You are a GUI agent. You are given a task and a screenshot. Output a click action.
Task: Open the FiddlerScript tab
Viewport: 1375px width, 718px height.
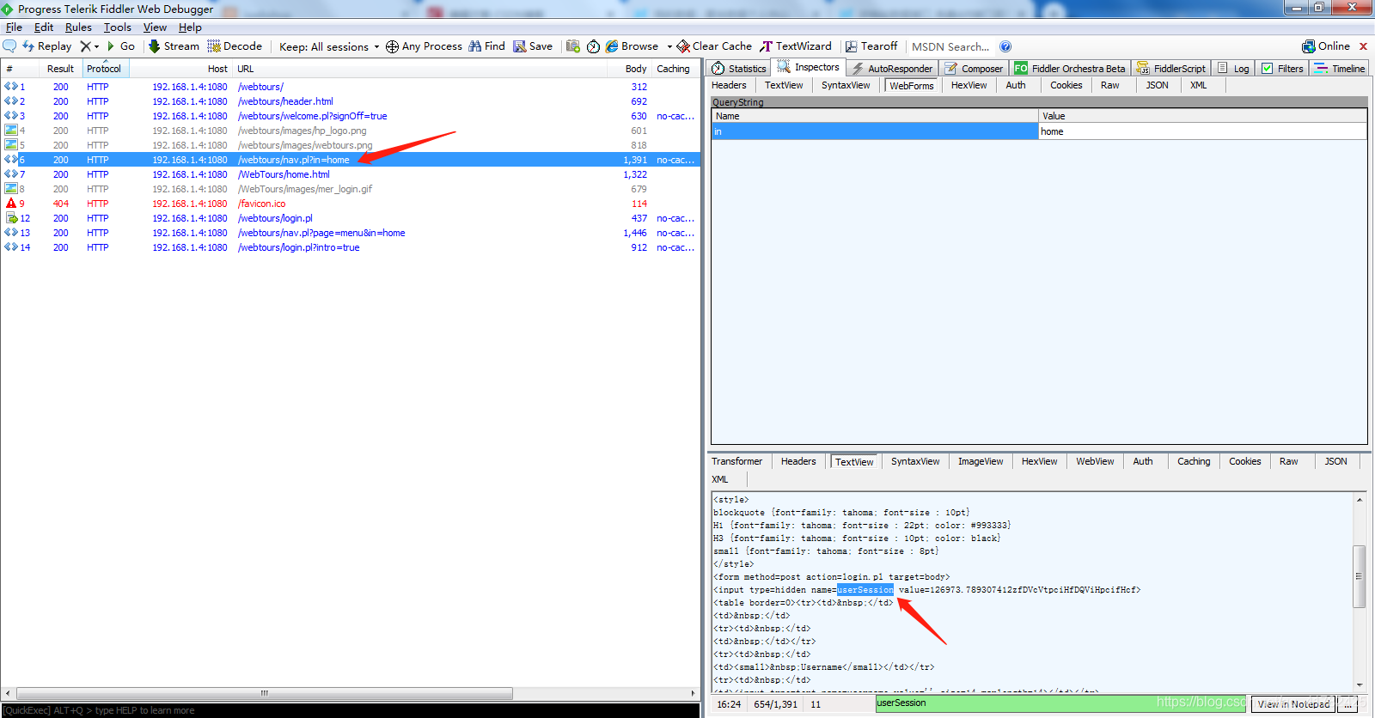coord(1170,69)
